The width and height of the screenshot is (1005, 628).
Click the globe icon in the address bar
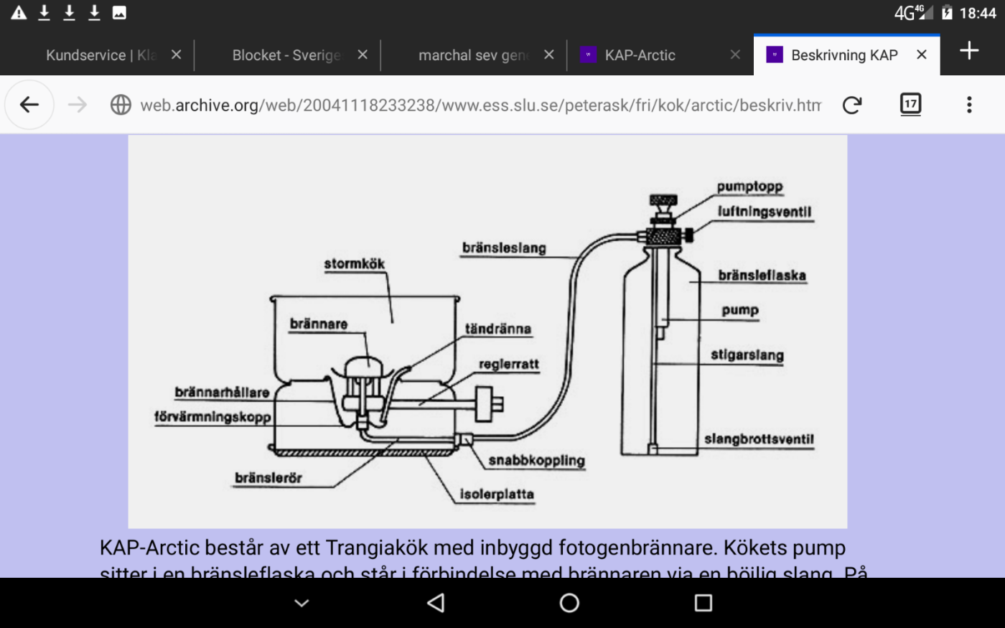point(121,105)
